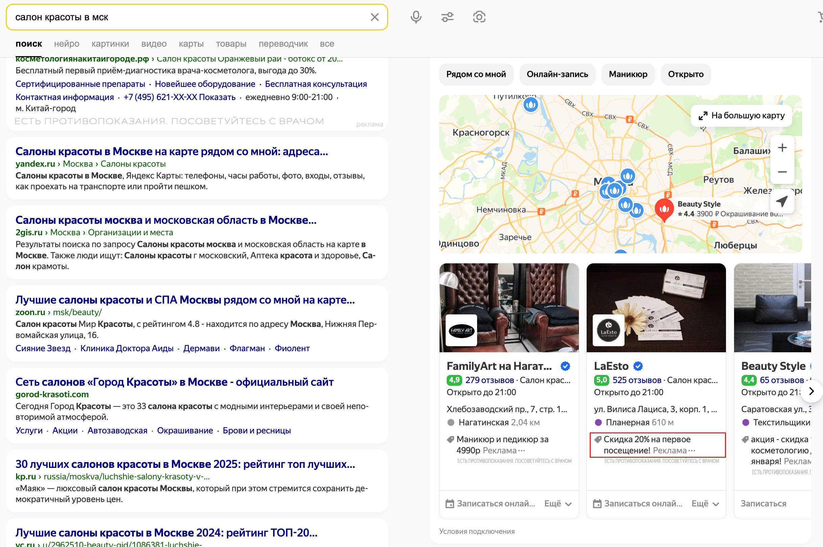Clear the search query with X
Viewport: 823px width, 547px height.
tap(374, 17)
